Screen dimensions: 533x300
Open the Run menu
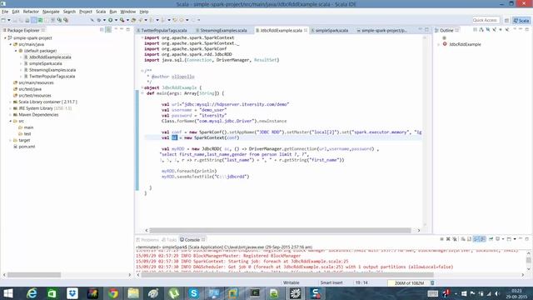tap(113, 12)
